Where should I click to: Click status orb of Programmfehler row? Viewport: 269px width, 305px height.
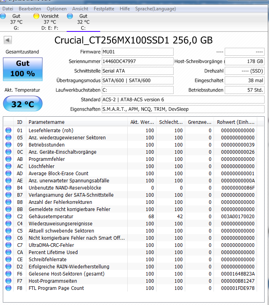click(x=8, y=159)
